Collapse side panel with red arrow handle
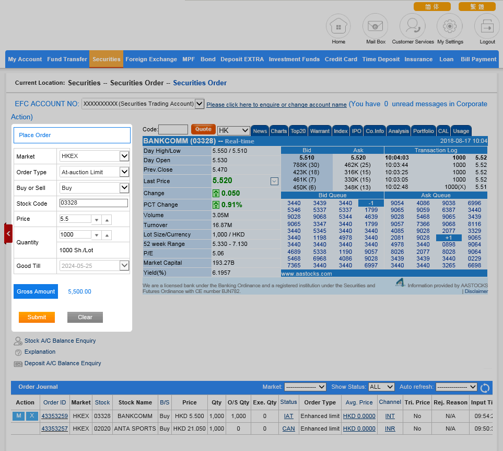The width and height of the screenshot is (503, 451). click(x=8, y=233)
